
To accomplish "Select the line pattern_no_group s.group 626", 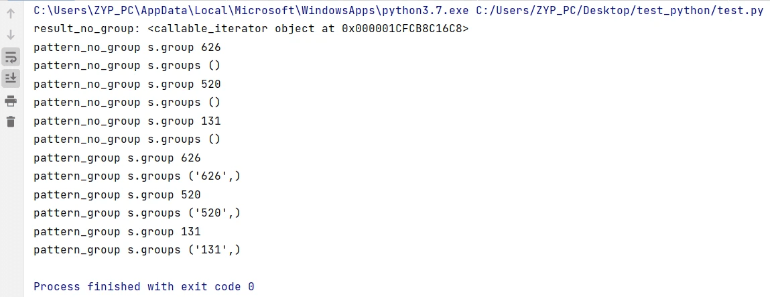I will coord(127,48).
